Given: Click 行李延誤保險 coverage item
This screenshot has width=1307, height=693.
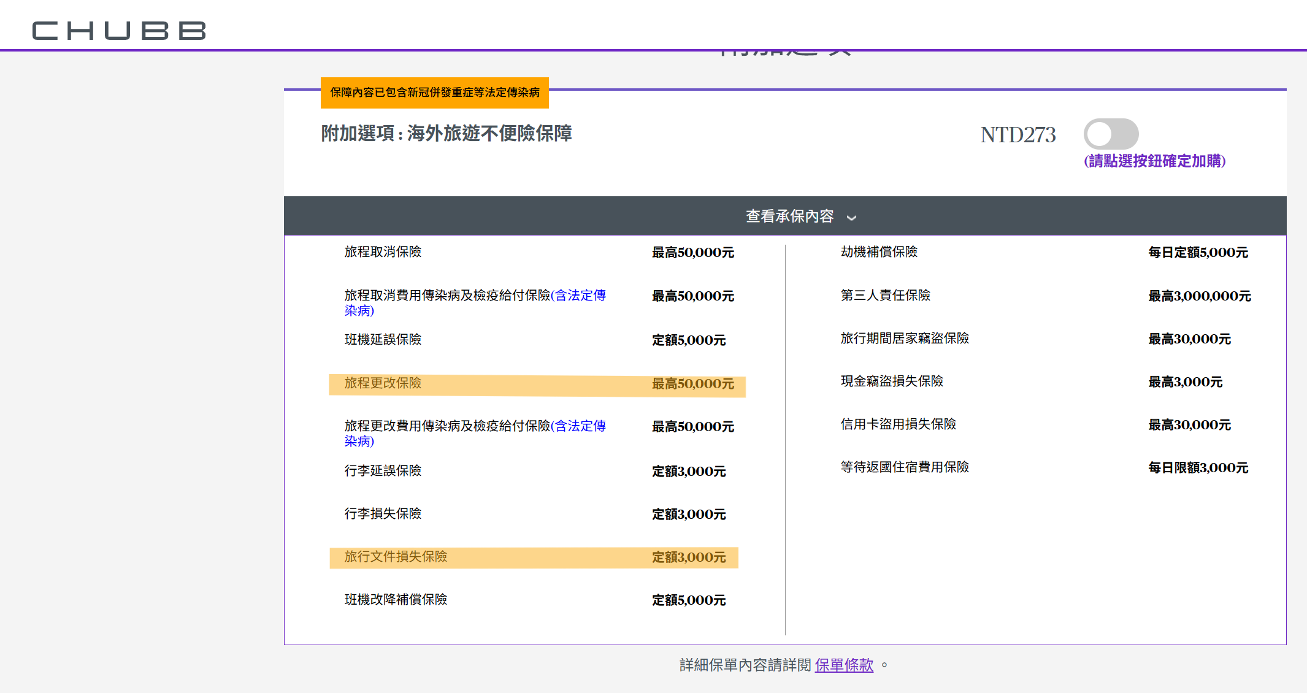Looking at the screenshot, I should coord(383,471).
